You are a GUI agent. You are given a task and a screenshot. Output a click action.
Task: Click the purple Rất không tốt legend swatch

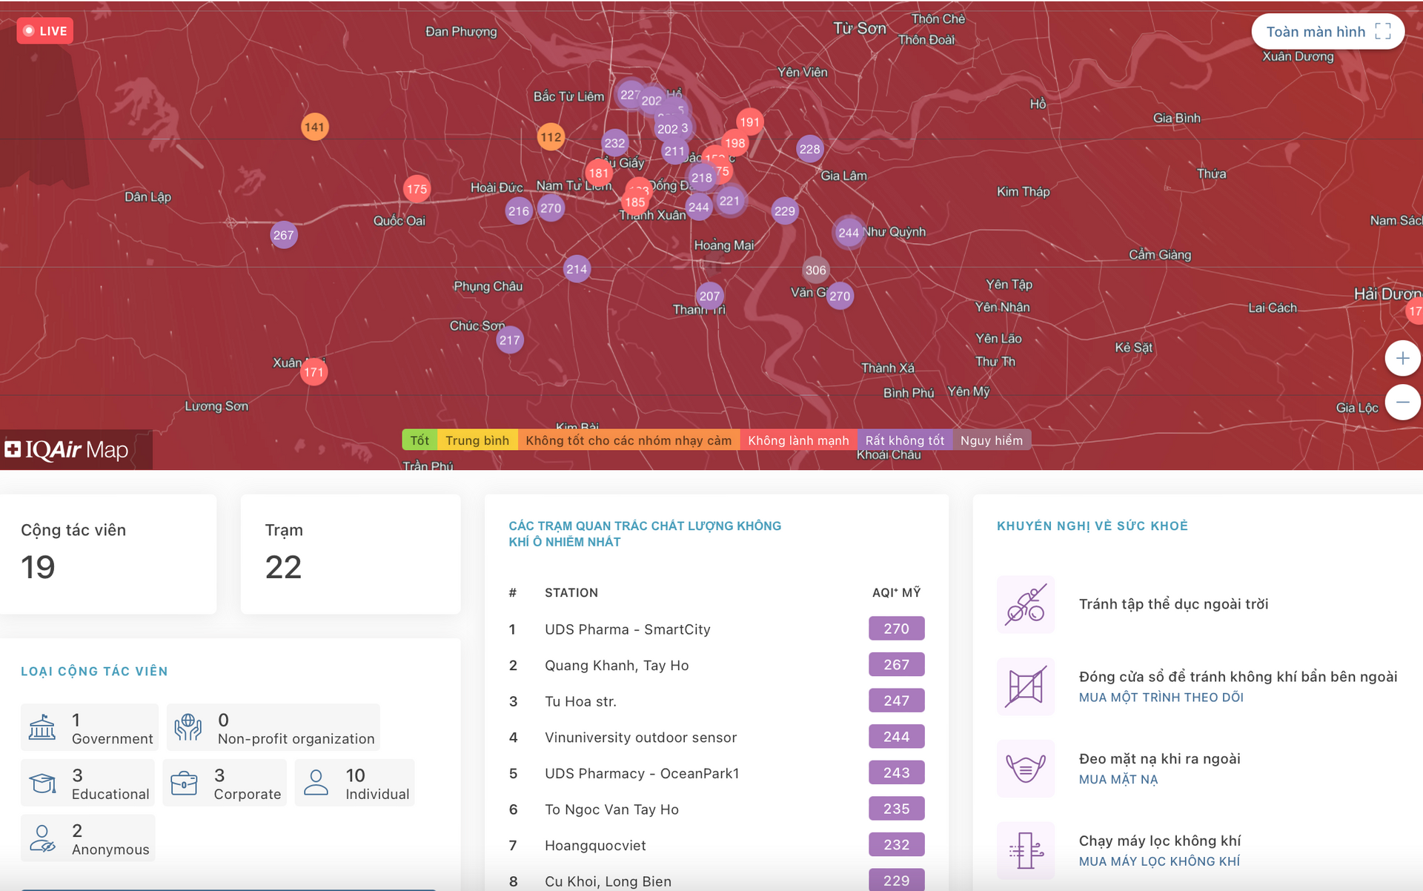(904, 440)
